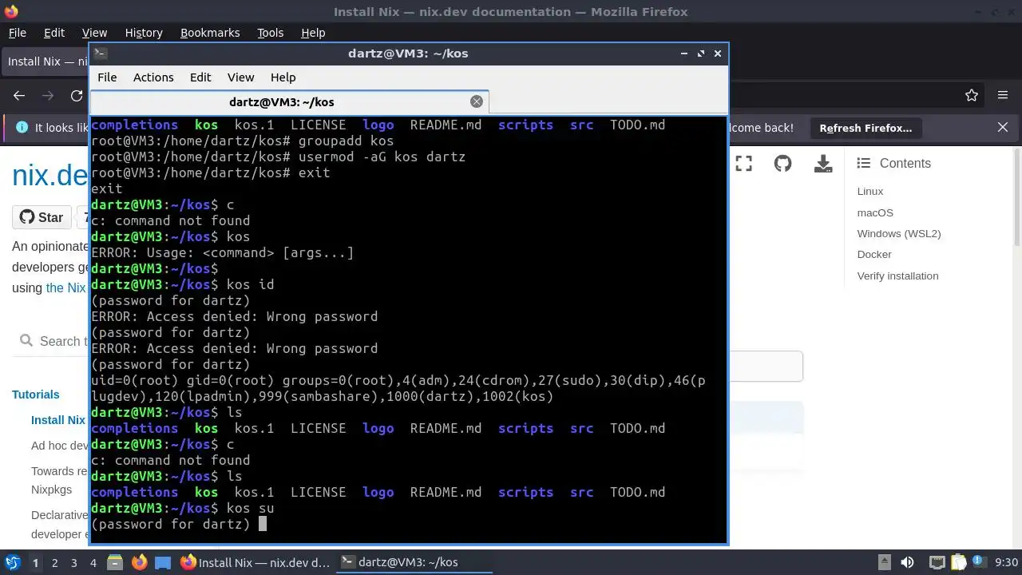Open terminal window menu icon
Viewport: 1022px width, 575px height.
click(x=100, y=54)
